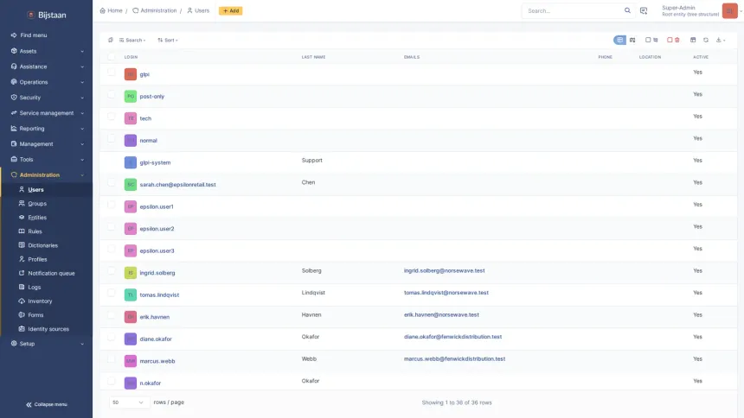Expand the Security menu
The width and height of the screenshot is (744, 418).
(47, 98)
